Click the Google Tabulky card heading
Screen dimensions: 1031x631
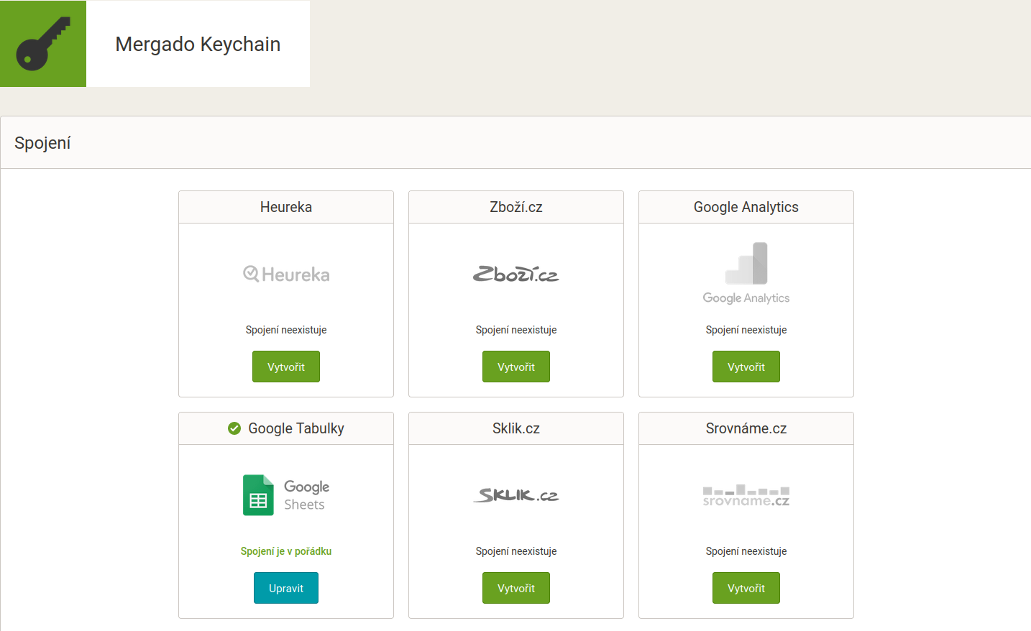click(x=296, y=428)
